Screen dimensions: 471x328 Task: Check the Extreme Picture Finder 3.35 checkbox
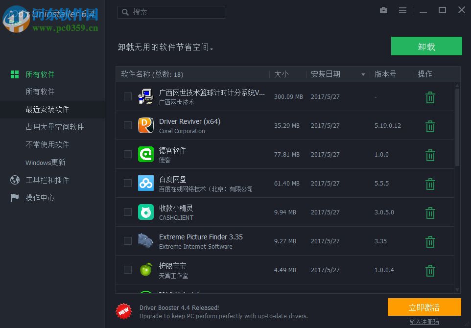pyautogui.click(x=128, y=241)
